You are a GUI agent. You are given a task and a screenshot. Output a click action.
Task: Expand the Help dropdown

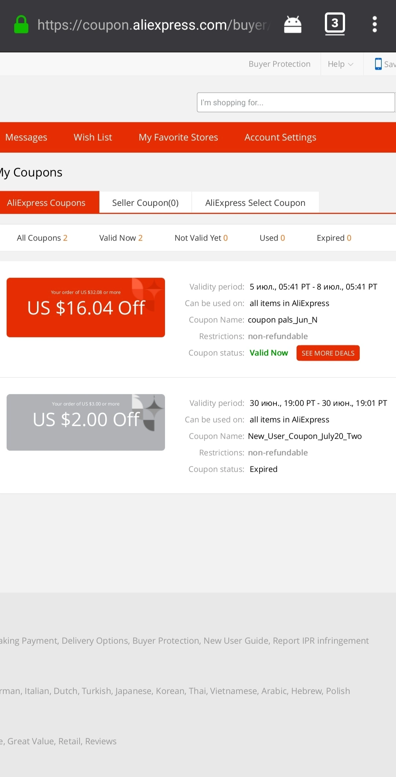pyautogui.click(x=341, y=64)
